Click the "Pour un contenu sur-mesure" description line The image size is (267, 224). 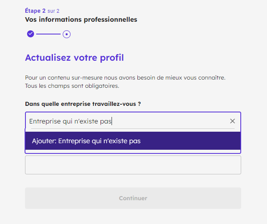[125, 78]
